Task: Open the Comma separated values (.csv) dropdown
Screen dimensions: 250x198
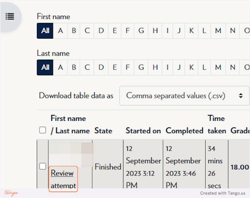Action: click(x=184, y=96)
